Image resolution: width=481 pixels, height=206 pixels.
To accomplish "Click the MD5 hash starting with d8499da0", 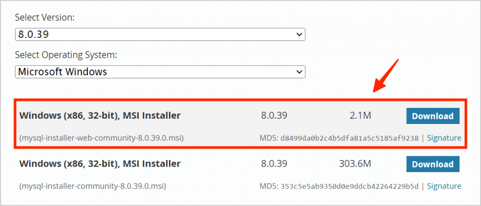I will [x=349, y=138].
